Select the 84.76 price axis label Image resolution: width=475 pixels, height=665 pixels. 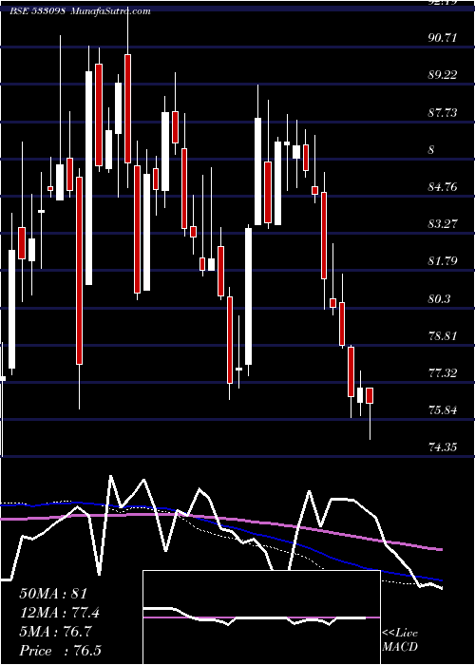pos(443,187)
